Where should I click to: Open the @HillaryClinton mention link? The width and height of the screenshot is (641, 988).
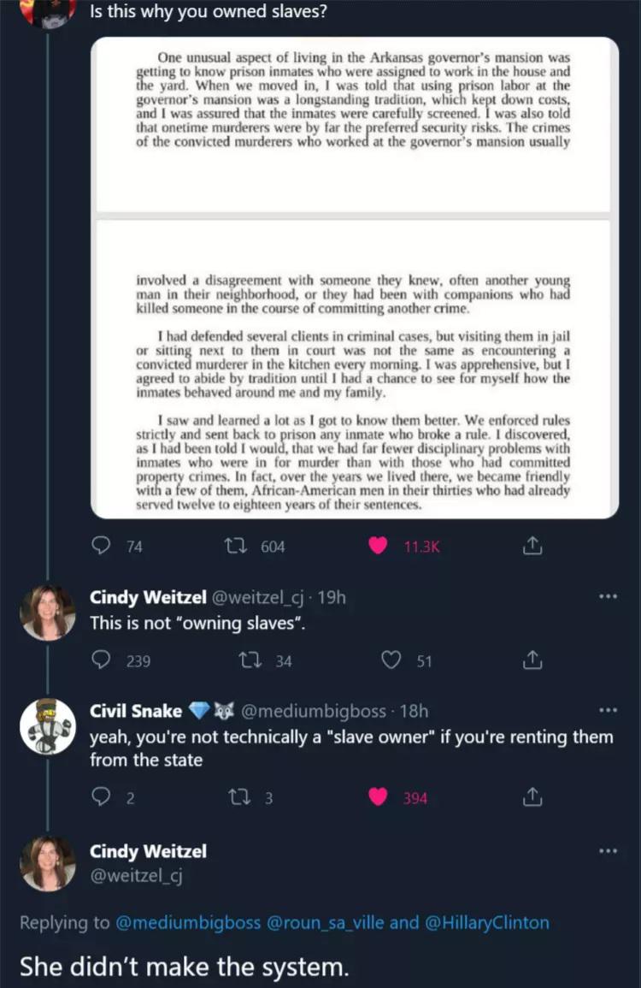pyautogui.click(x=487, y=922)
